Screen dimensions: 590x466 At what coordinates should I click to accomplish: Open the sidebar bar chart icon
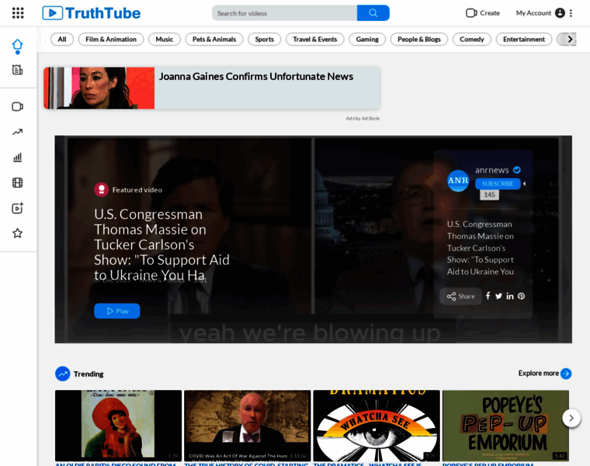pos(17,158)
